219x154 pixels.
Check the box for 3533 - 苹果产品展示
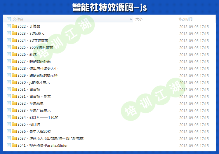(x=9, y=110)
